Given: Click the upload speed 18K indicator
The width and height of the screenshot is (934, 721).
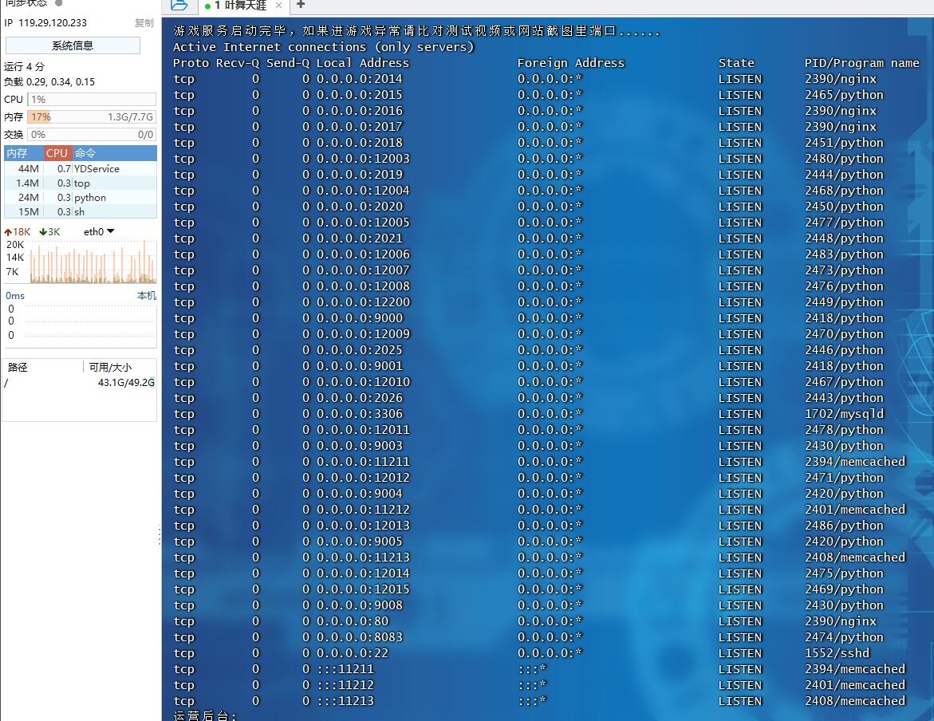Looking at the screenshot, I should 18,232.
